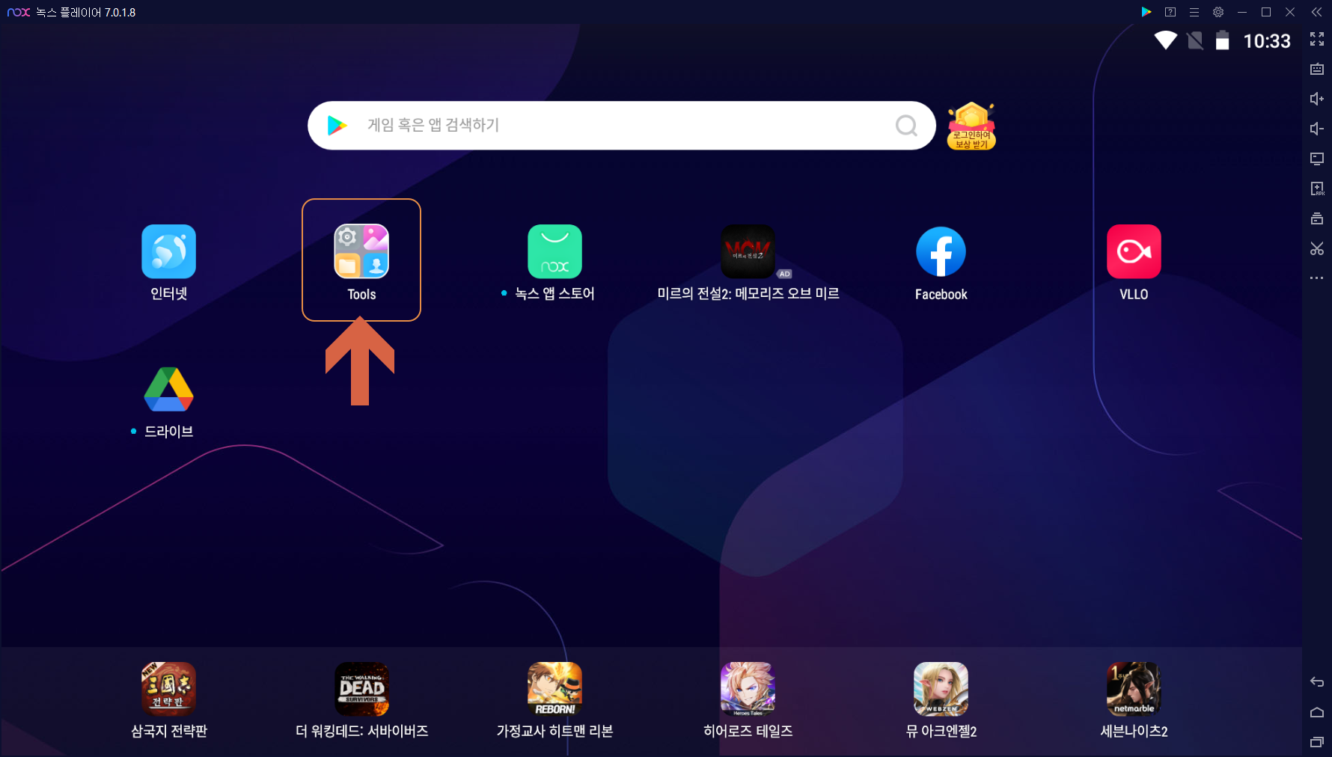Open the 드라이브 (Google Drive) app
The image size is (1332, 757).
click(169, 389)
